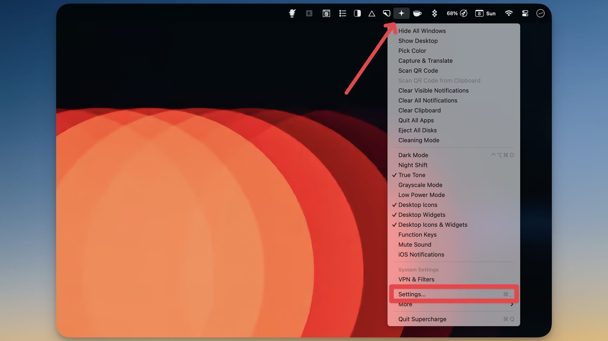Open the microphone menu bar icon
The image size is (608, 341).
(292, 13)
